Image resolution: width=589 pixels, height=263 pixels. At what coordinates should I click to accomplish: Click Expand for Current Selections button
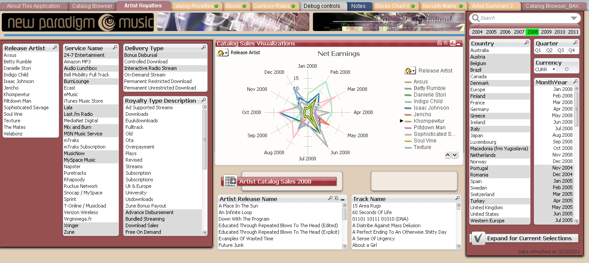coord(524,238)
